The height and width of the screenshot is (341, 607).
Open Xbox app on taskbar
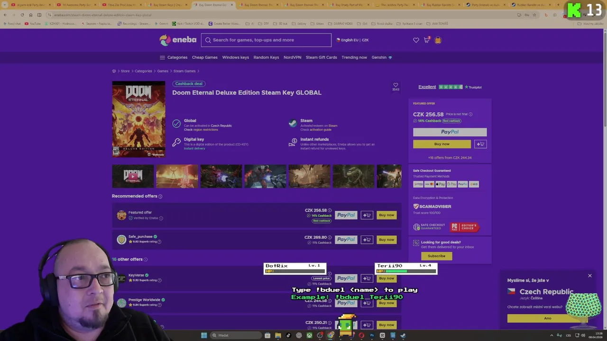coord(309,335)
